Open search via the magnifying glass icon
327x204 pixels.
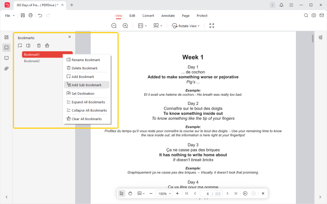(x=306, y=15)
